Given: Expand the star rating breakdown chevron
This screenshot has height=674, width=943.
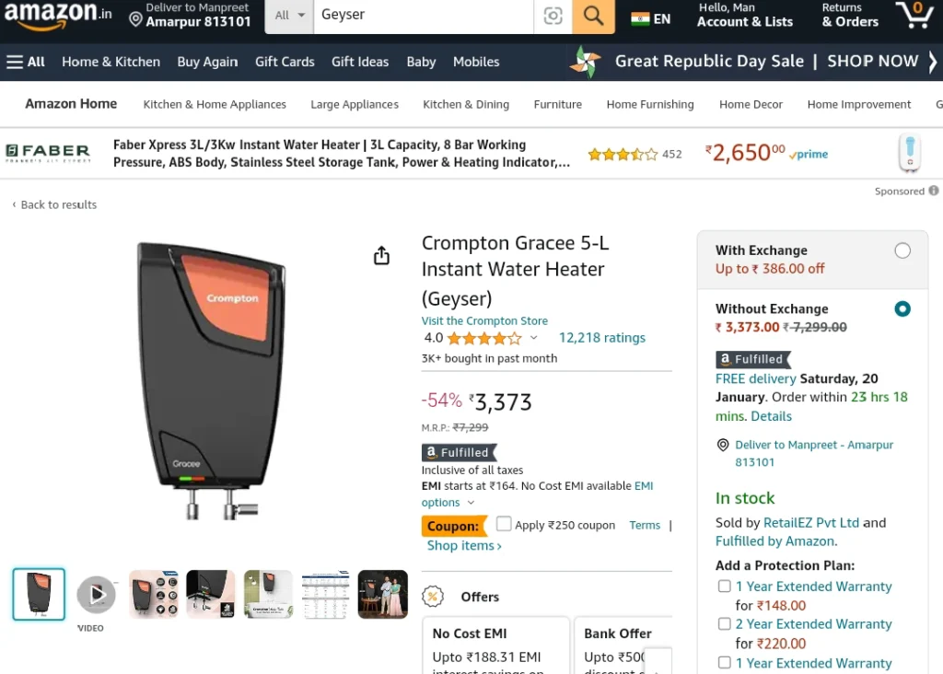Looking at the screenshot, I should point(533,338).
